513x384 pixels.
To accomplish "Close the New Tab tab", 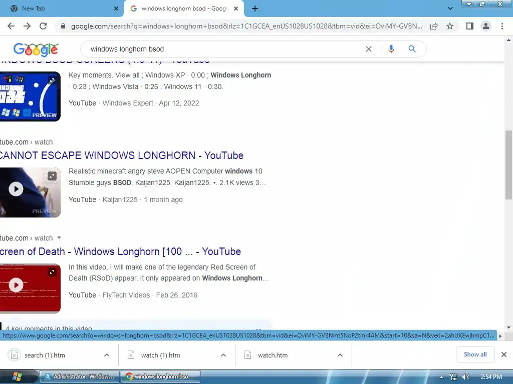I will click(x=116, y=8).
